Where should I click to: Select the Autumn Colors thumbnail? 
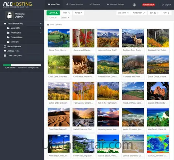click(108, 38)
